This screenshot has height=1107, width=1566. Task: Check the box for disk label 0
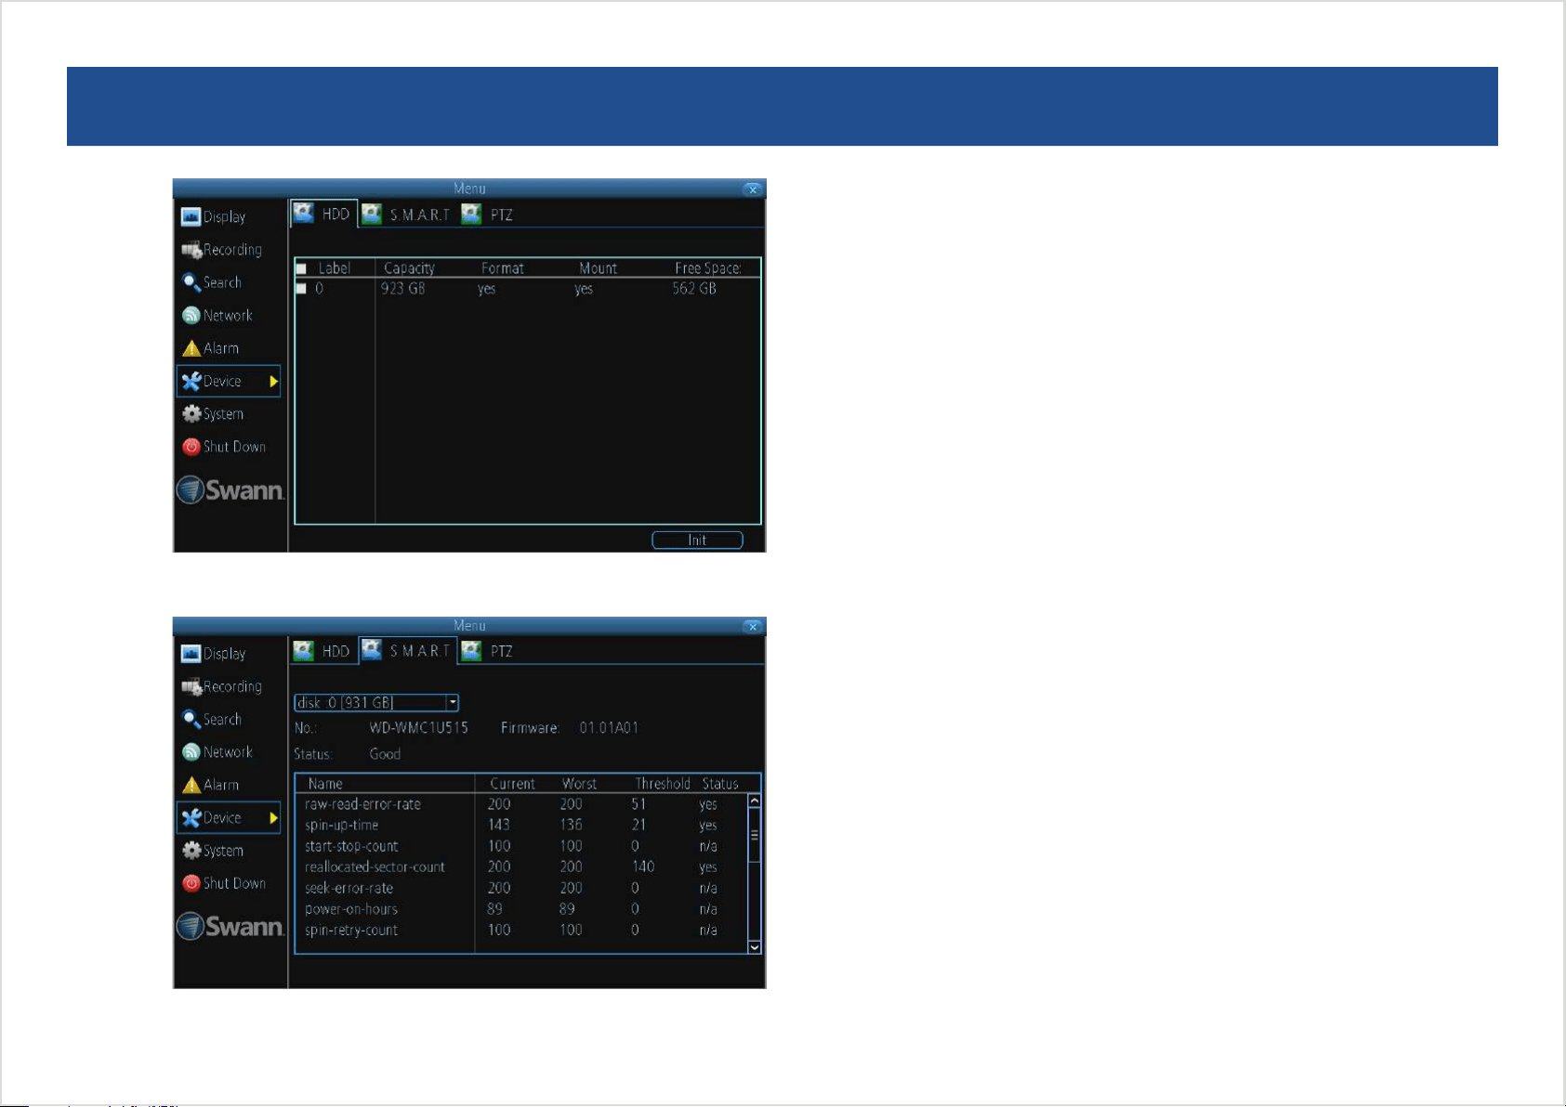coord(301,289)
